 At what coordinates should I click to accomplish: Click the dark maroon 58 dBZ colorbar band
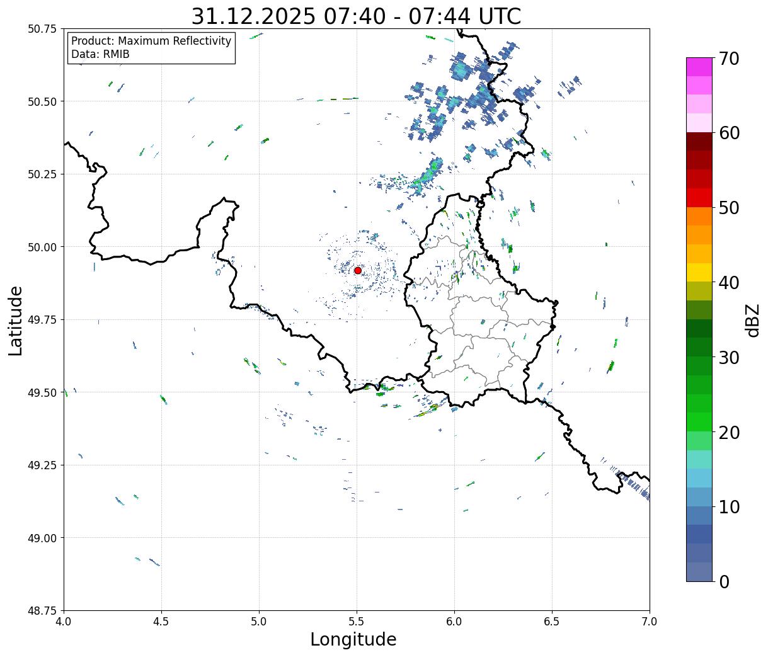coord(699,142)
